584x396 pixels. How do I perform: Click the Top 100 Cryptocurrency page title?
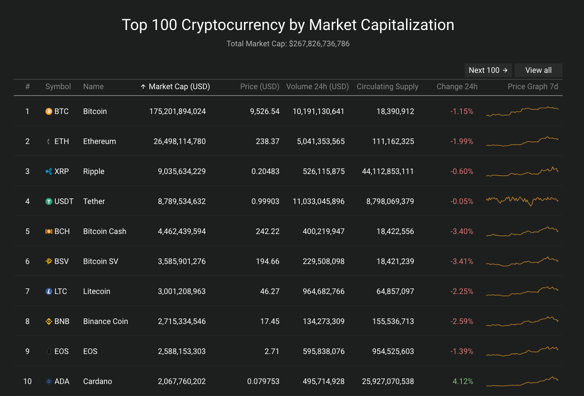pyautogui.click(x=288, y=25)
